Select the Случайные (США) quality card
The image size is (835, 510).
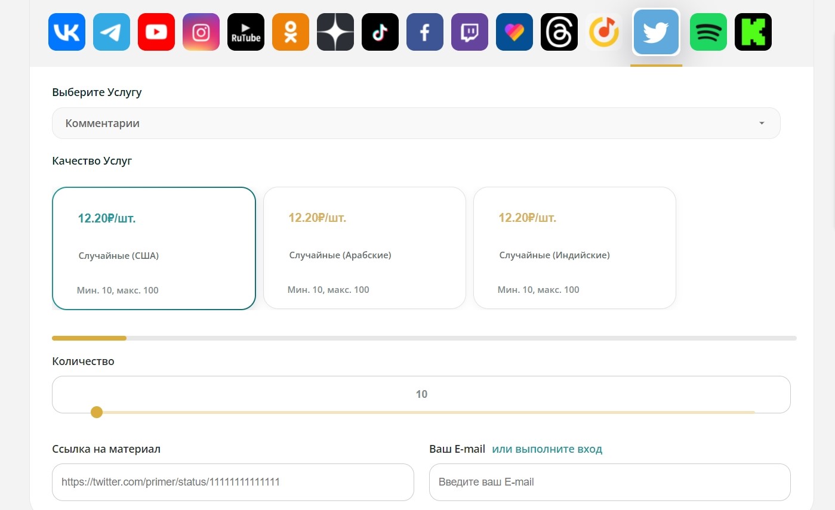click(x=154, y=248)
